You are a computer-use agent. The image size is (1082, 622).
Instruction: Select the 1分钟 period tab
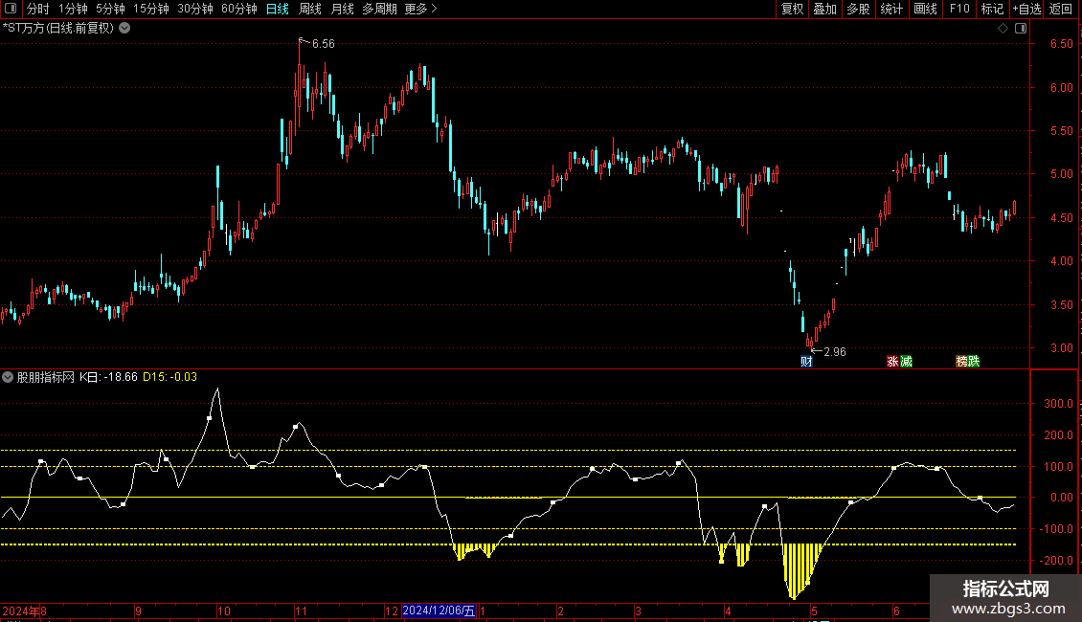pyautogui.click(x=73, y=9)
